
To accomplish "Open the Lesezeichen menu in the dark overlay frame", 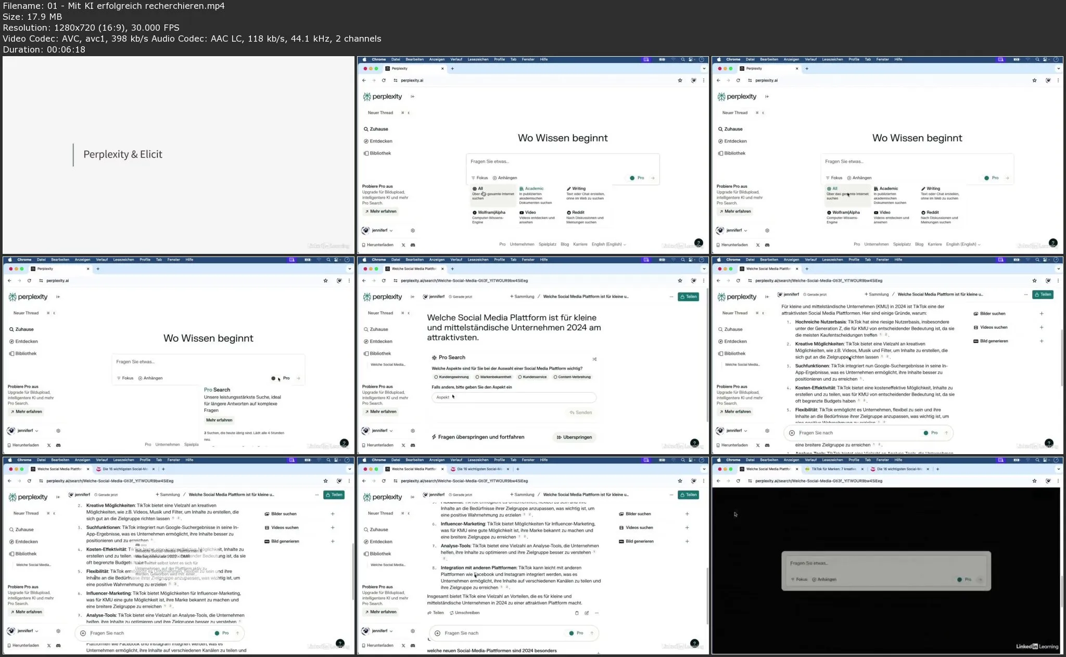I will point(833,460).
